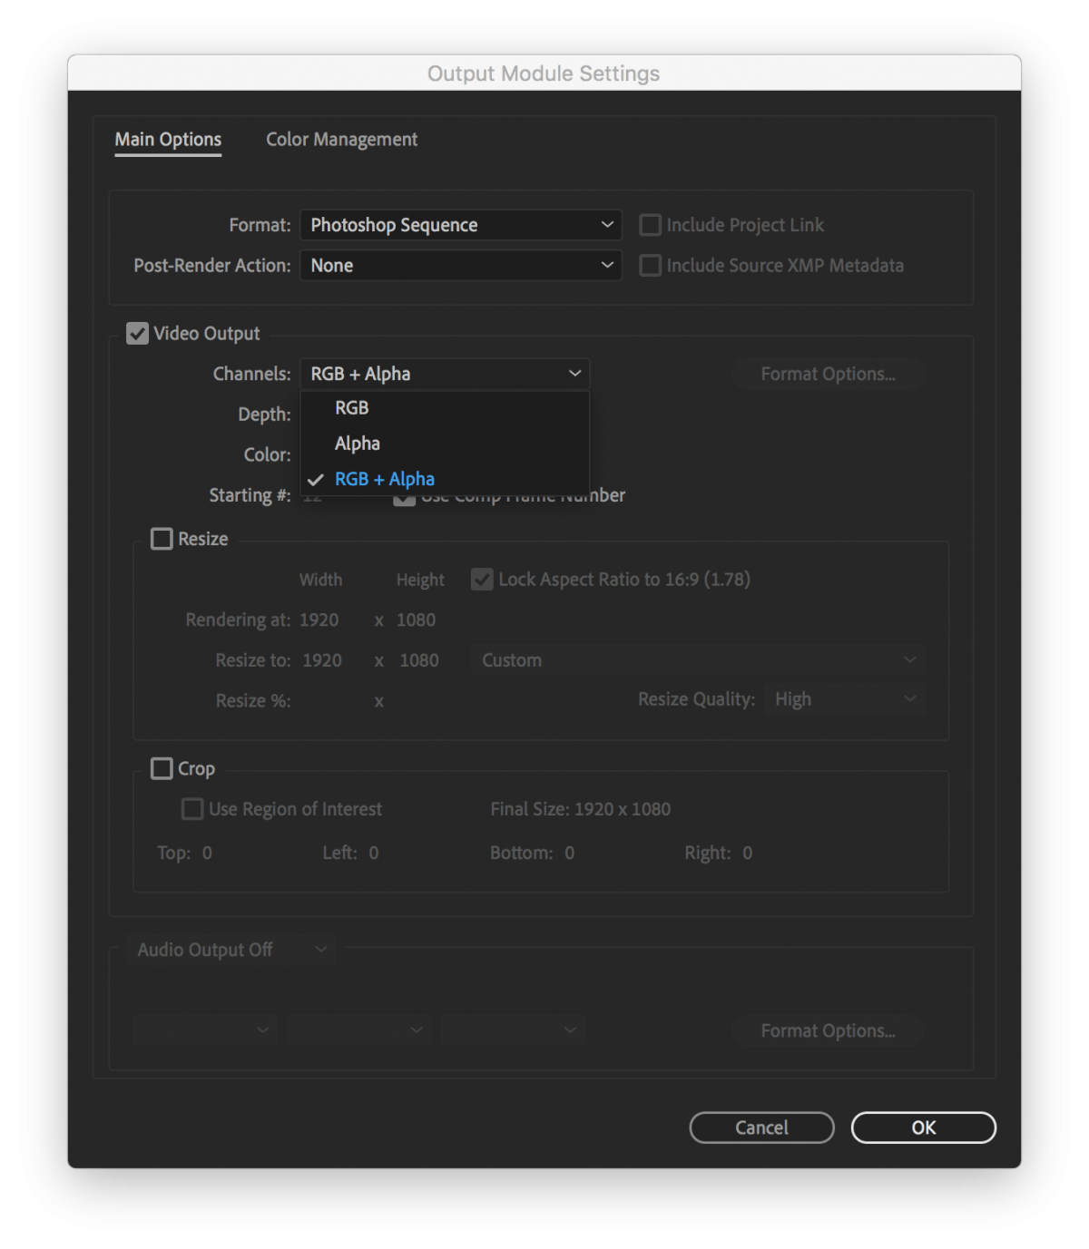Open the Resize to Custom preset dropdown
This screenshot has width=1089, height=1249.
pos(697,659)
